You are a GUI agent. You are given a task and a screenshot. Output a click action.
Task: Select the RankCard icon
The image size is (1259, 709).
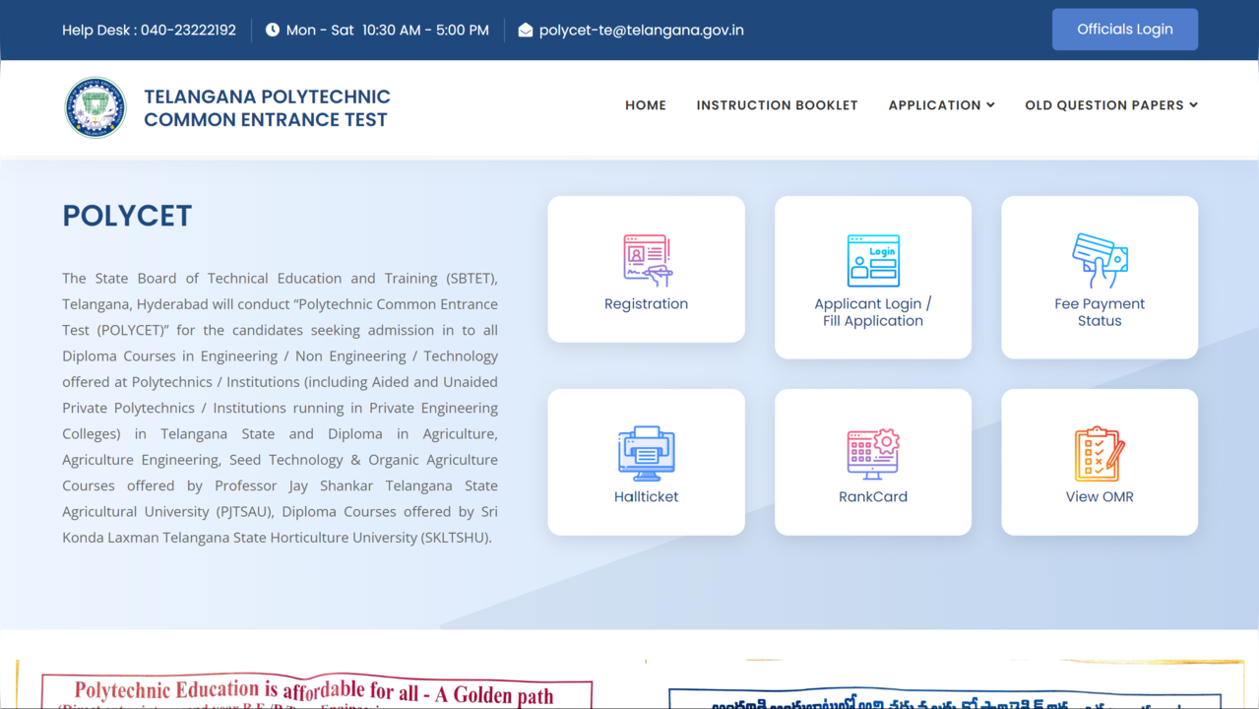click(x=872, y=452)
